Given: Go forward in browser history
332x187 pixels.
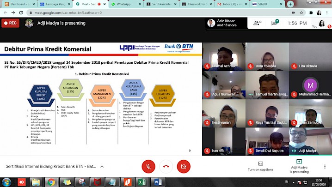Looking at the screenshot, I should click(13, 12).
